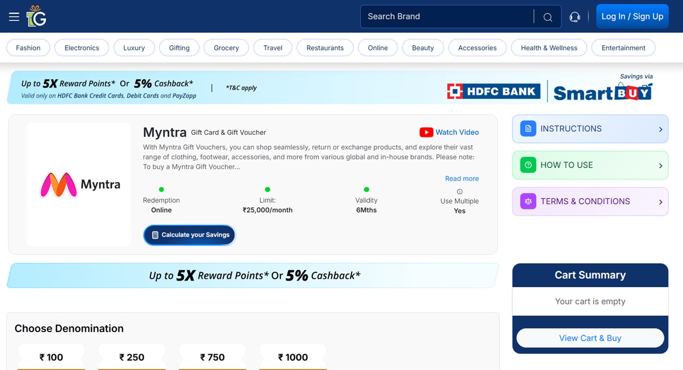Click the info icon above Use Multiple
The width and height of the screenshot is (683, 370).
tap(460, 192)
